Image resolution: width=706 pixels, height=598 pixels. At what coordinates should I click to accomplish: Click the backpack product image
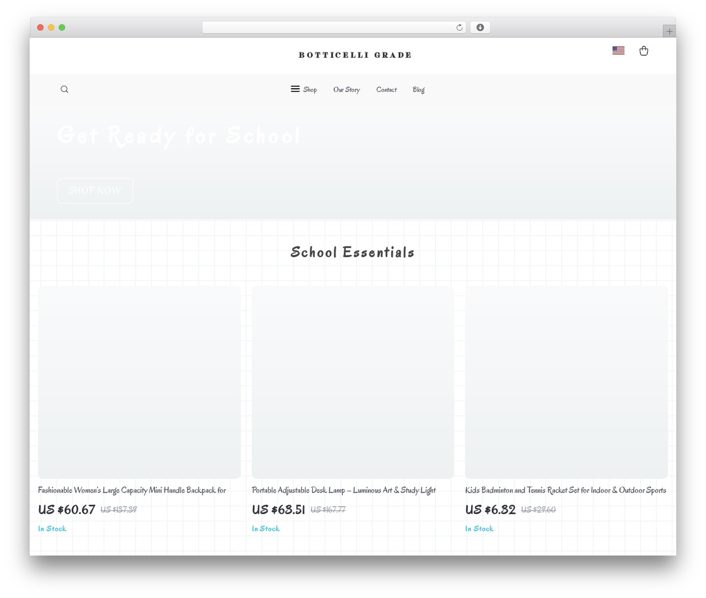(140, 382)
